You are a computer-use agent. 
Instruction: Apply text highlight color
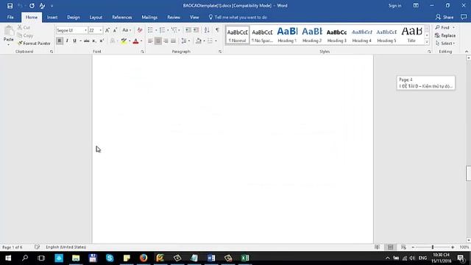(124, 41)
